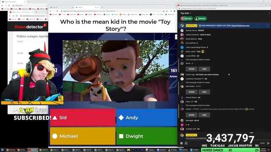The width and height of the screenshot is (271, 152).
Task: Open the Top chat dropdown
Action: pyautogui.click(x=186, y=13)
